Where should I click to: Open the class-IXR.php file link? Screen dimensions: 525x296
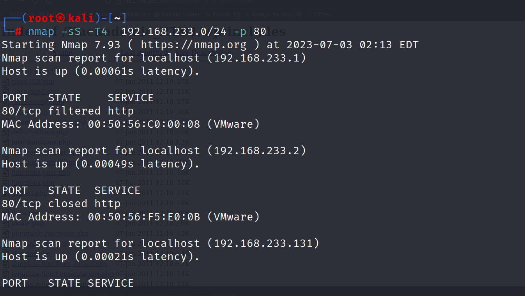(33, 81)
